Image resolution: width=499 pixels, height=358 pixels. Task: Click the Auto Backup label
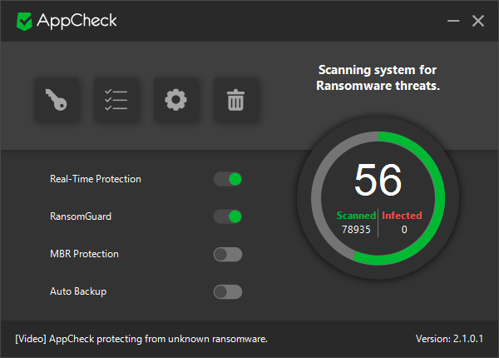pyautogui.click(x=78, y=291)
